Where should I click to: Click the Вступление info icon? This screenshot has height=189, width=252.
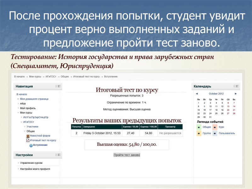click(31, 146)
